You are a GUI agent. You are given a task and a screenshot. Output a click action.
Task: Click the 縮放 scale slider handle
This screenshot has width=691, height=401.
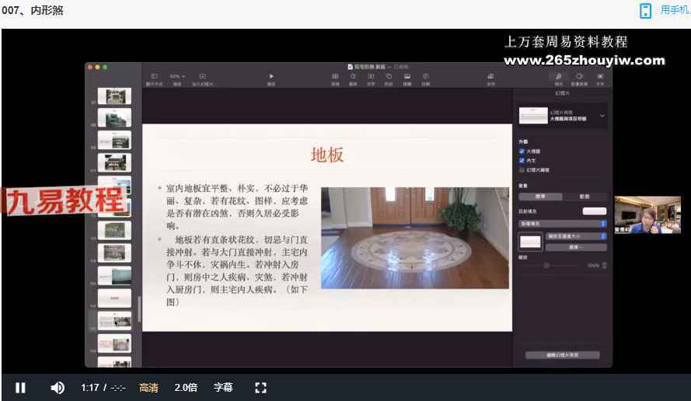pyautogui.click(x=546, y=265)
